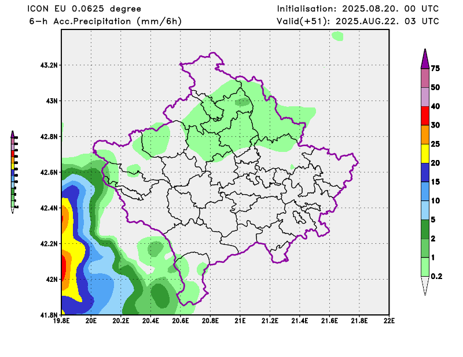Click the '21.2E' longitude label
The height and width of the screenshot is (357, 463).
[x=270, y=321]
